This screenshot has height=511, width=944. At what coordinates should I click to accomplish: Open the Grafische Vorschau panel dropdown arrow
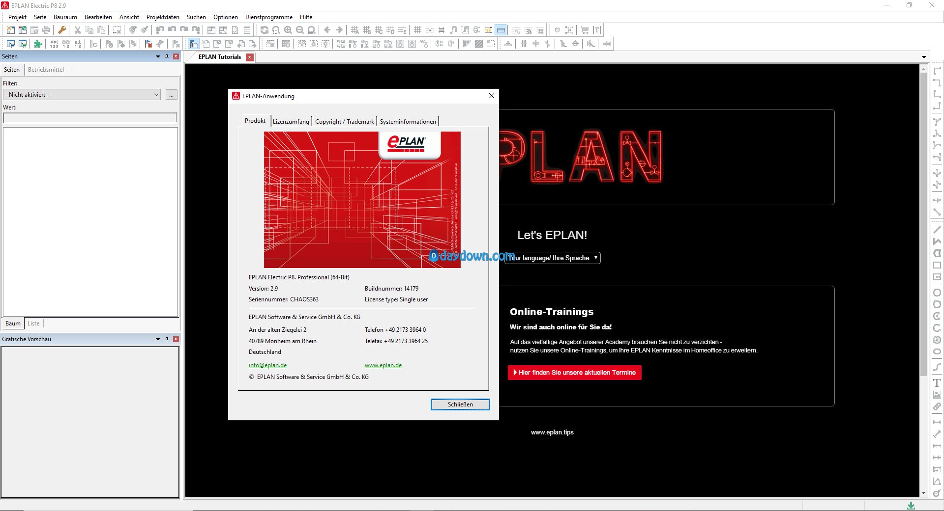(158, 339)
